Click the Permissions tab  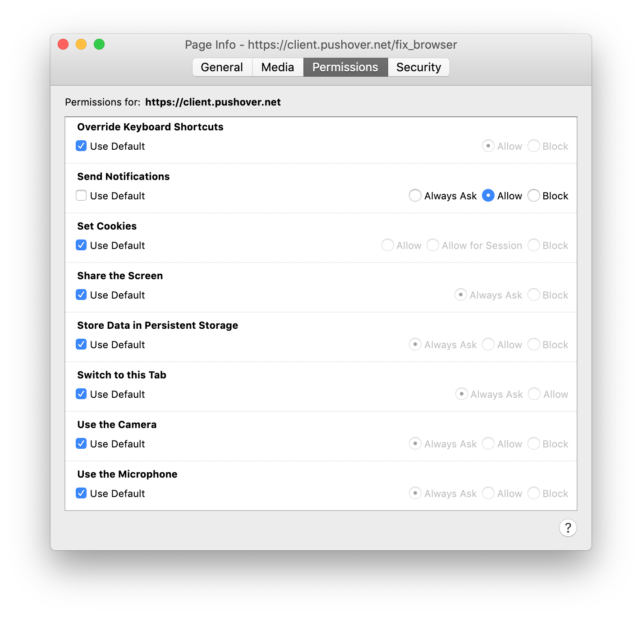(x=345, y=67)
